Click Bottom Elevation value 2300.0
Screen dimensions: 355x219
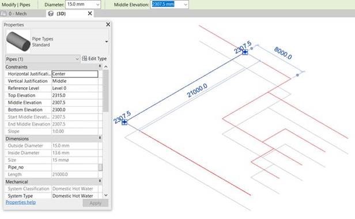[75, 110]
